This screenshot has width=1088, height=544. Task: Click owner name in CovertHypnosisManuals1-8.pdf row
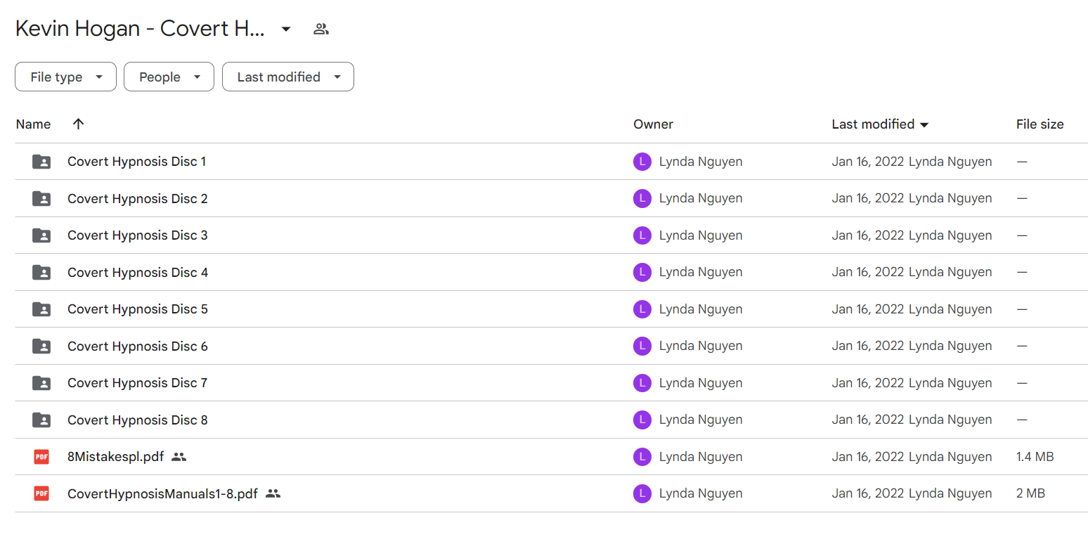701,493
